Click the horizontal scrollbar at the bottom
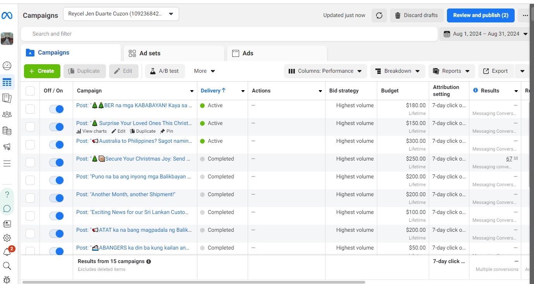The height and width of the screenshot is (284, 534). click(x=194, y=282)
